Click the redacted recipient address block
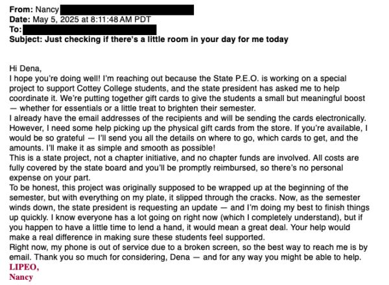 [x=89, y=30]
